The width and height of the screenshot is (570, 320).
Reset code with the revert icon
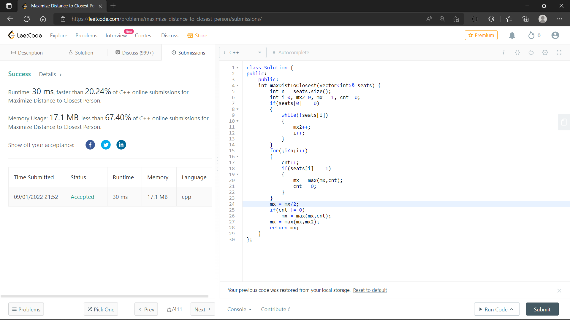coord(531,52)
